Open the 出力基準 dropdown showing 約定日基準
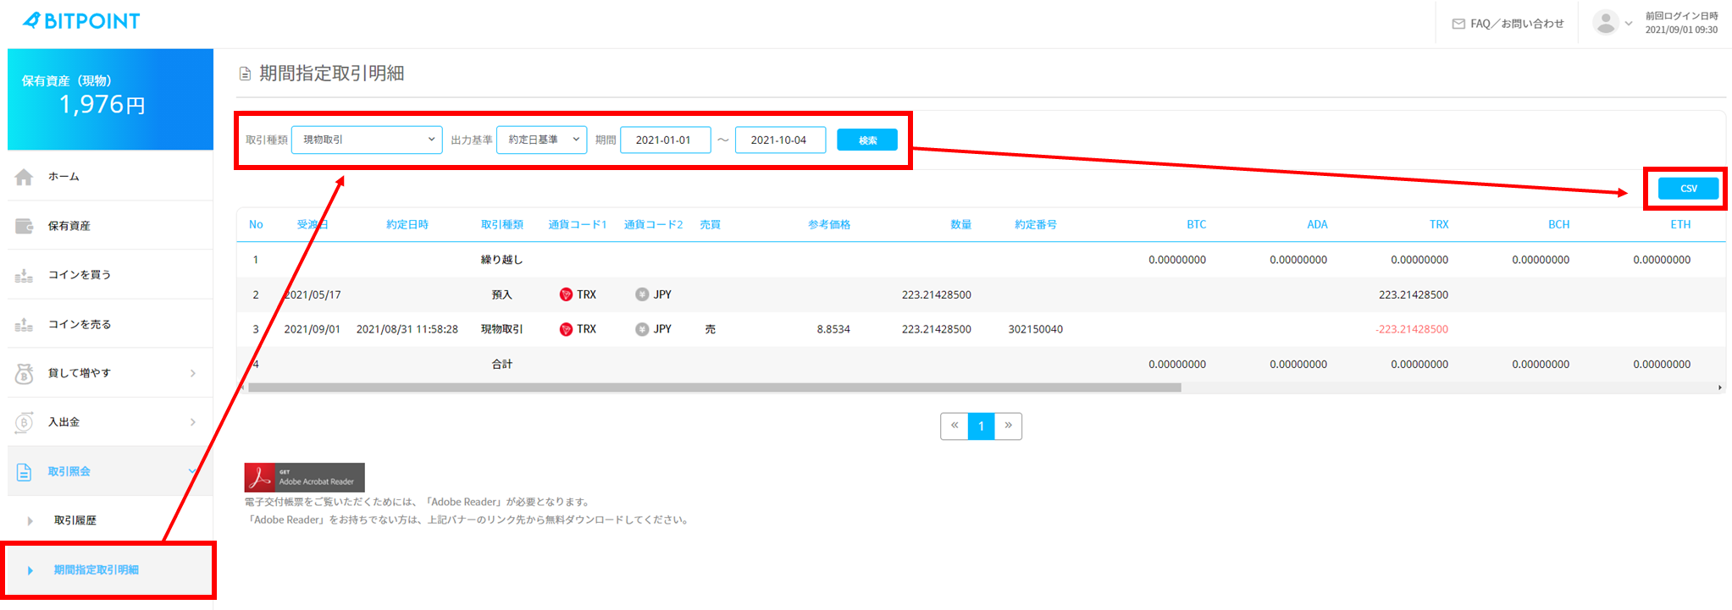 (x=542, y=140)
